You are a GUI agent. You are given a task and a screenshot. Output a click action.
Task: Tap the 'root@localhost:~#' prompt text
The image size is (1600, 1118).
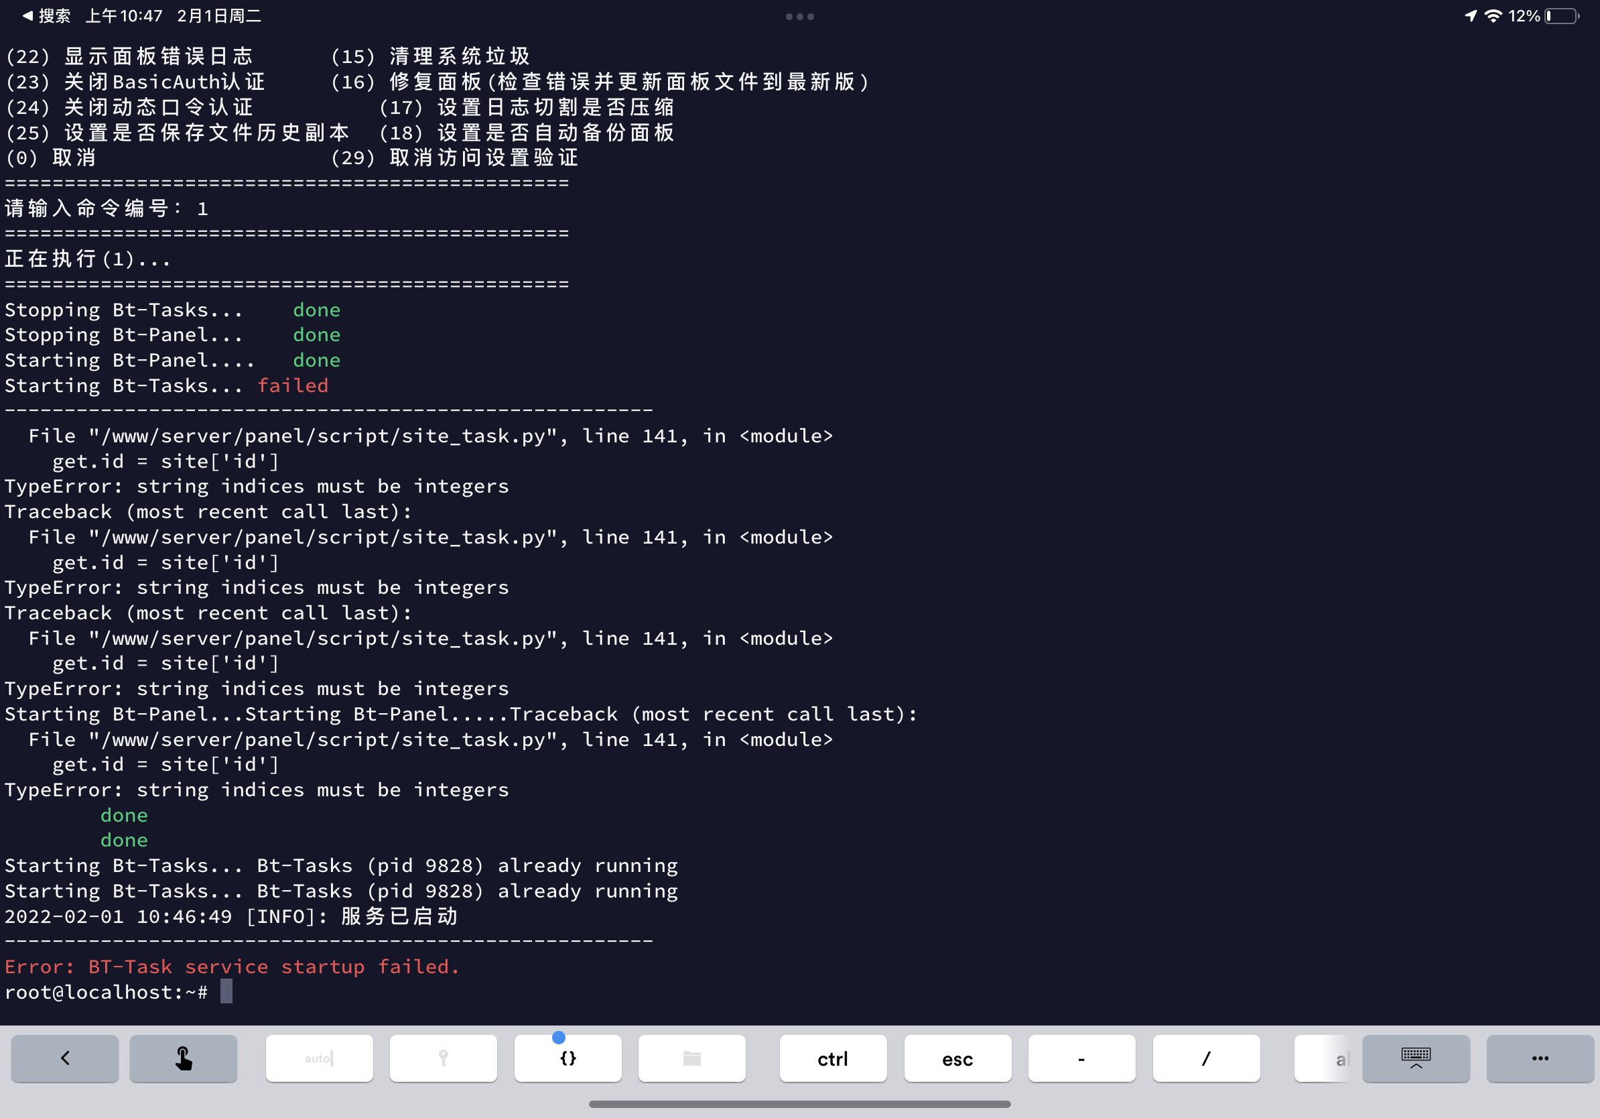tap(106, 992)
